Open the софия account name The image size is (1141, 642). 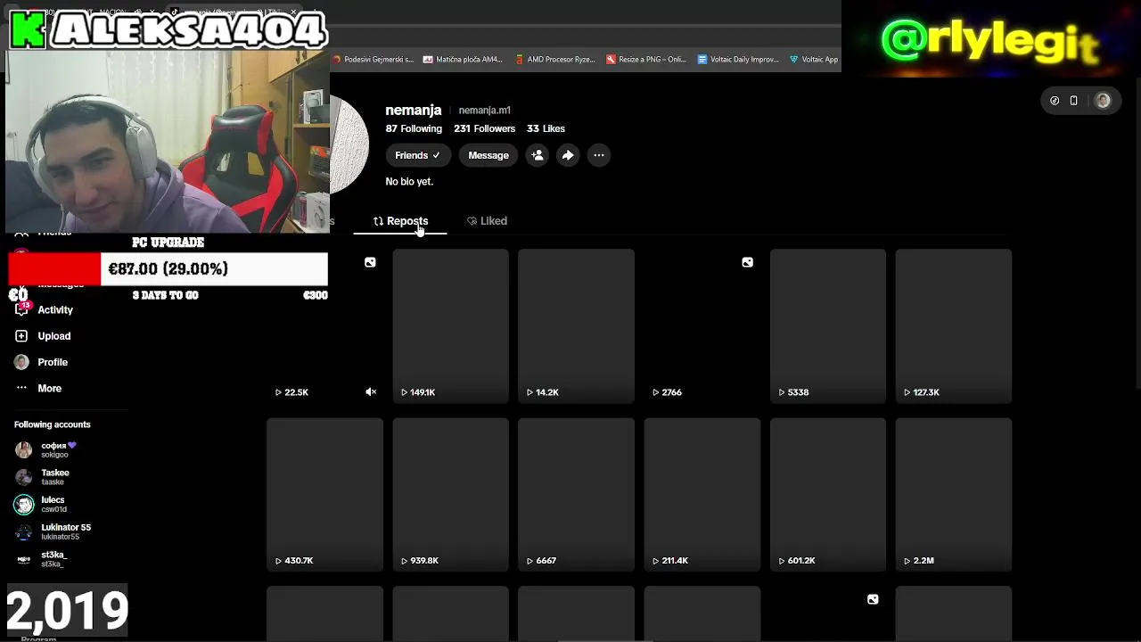click(59, 446)
